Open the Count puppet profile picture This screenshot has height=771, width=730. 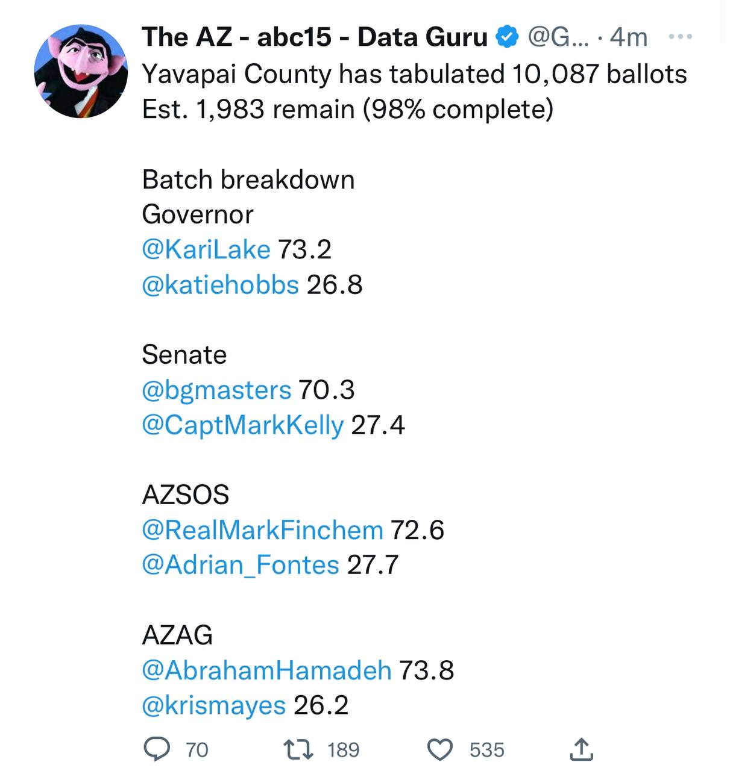click(81, 71)
